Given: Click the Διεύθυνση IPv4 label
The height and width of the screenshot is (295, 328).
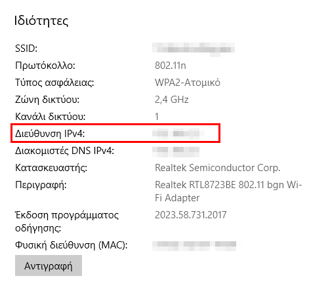Looking at the screenshot, I should [50, 134].
